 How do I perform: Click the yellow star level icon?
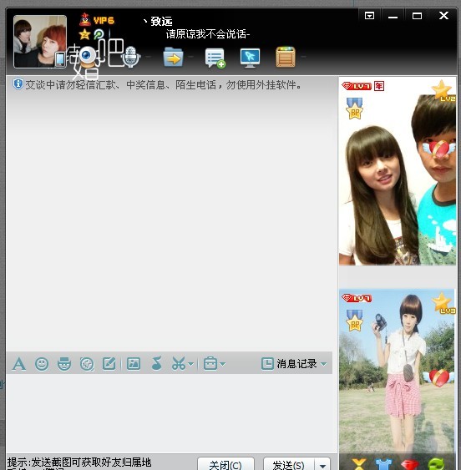click(x=84, y=34)
